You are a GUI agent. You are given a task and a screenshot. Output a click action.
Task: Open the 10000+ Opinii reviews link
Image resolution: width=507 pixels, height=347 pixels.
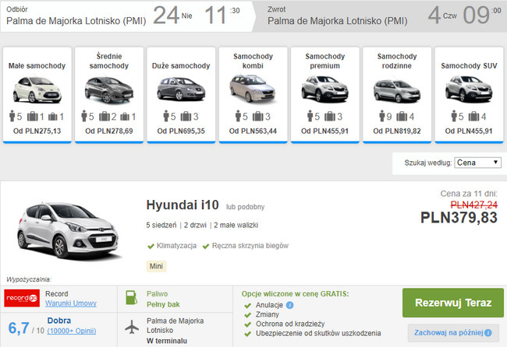72,331
